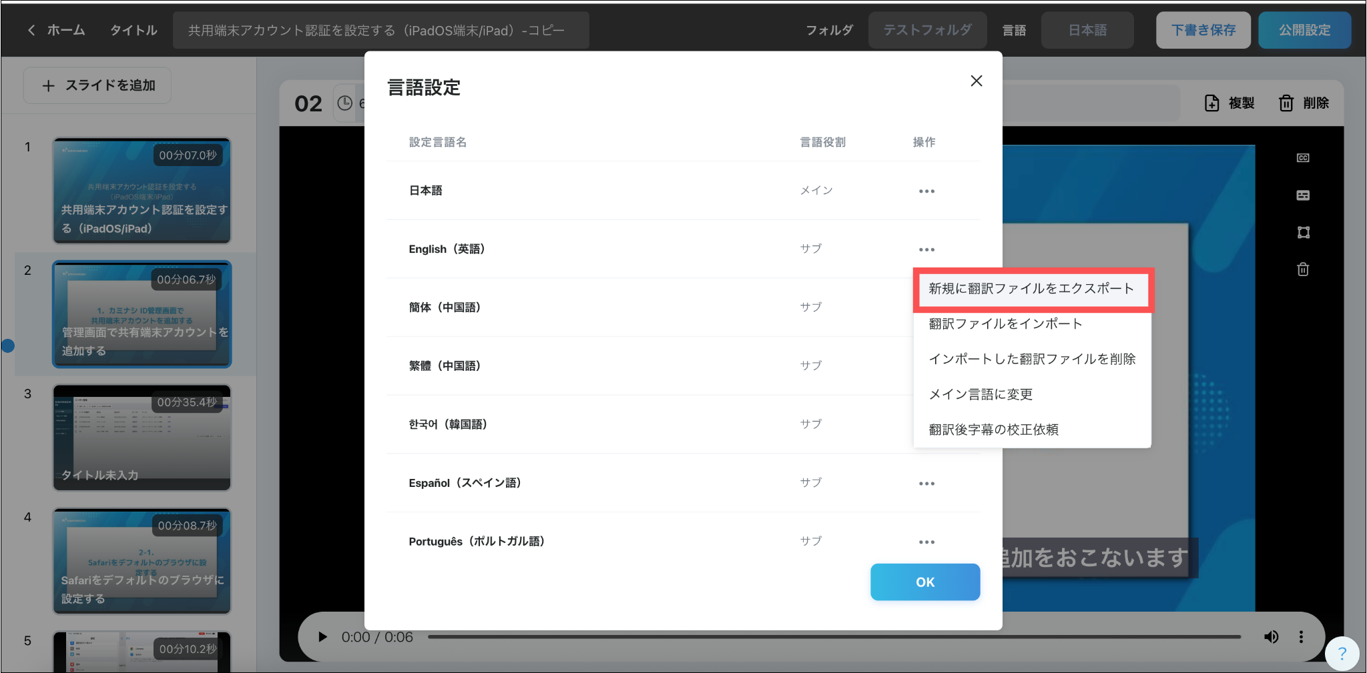Close the 言語設定 dialog

coord(976,81)
